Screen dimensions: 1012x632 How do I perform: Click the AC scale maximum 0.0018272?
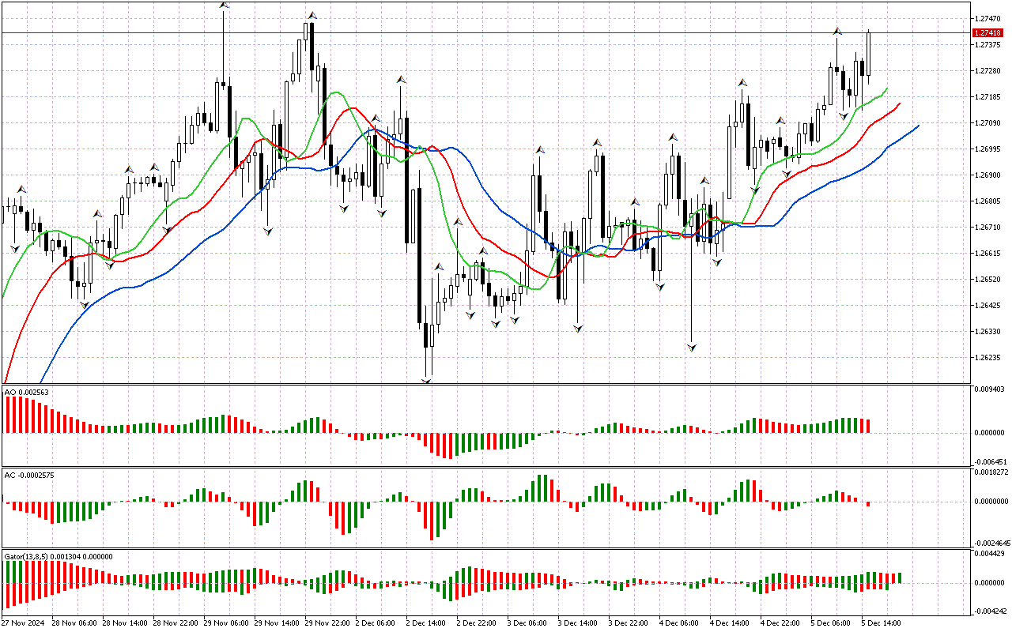[x=992, y=472]
